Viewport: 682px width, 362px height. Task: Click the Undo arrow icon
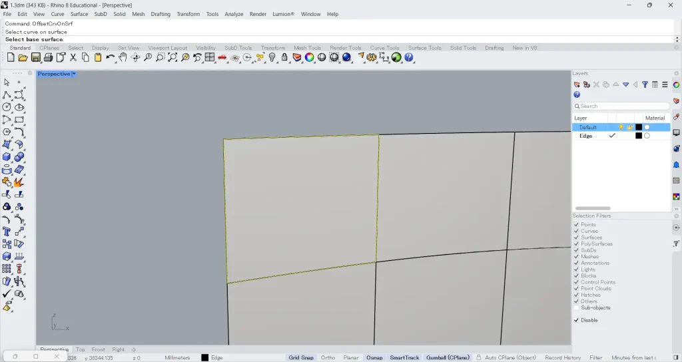point(111,57)
